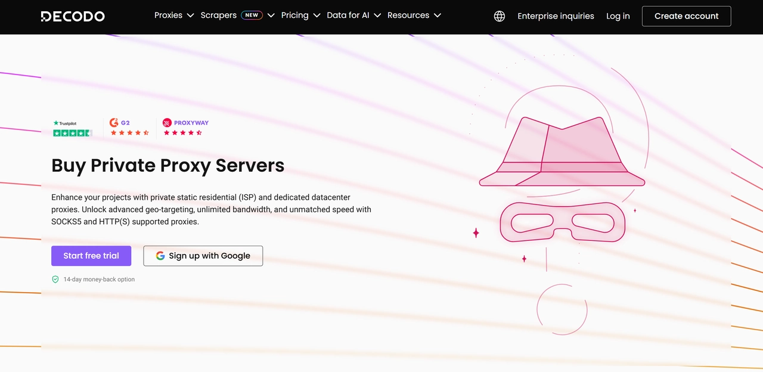Viewport: 763px width, 372px height.
Task: Click the green money-back shield icon
Action: [55, 279]
